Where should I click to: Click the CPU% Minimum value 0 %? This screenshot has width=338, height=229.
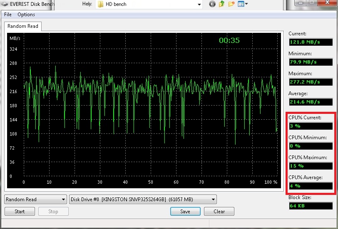311,146
